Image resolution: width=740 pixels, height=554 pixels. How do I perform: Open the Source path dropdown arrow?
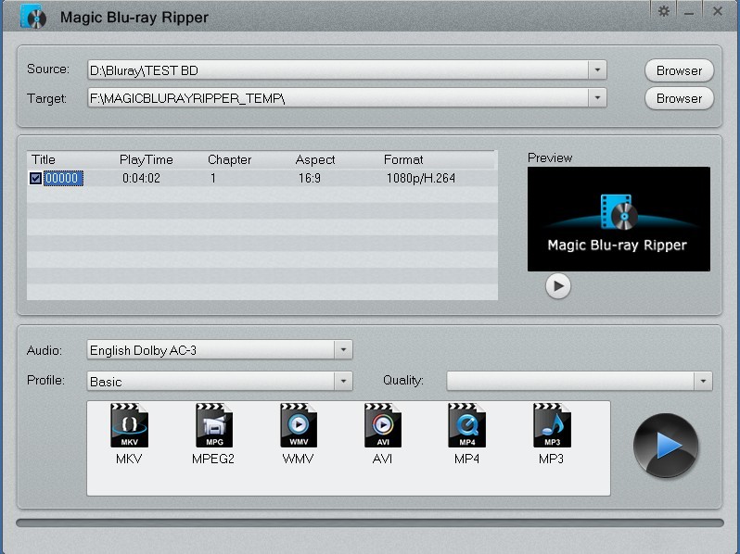coord(597,70)
